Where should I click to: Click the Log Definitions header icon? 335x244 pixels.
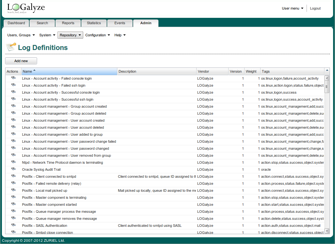click(11, 47)
